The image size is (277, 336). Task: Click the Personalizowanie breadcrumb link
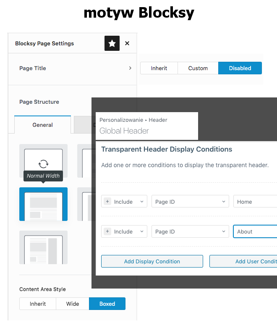pyautogui.click(x=121, y=120)
